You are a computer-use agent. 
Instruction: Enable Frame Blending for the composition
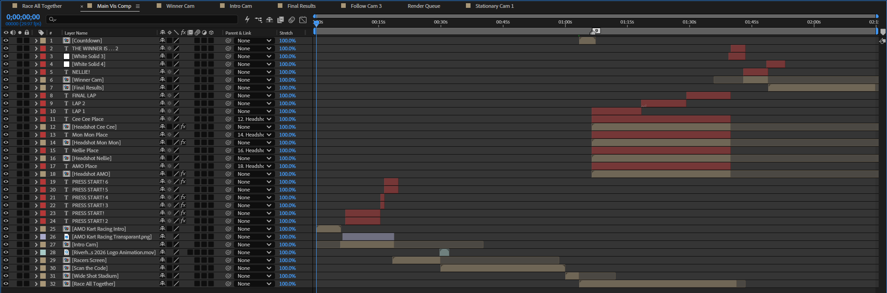click(281, 20)
